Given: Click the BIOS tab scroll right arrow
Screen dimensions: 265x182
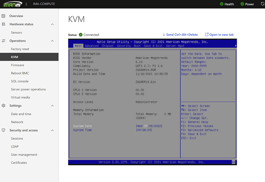Looking at the screenshot, I should (x=236, y=46).
